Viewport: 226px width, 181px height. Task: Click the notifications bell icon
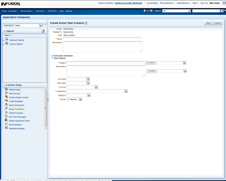coord(145,11)
